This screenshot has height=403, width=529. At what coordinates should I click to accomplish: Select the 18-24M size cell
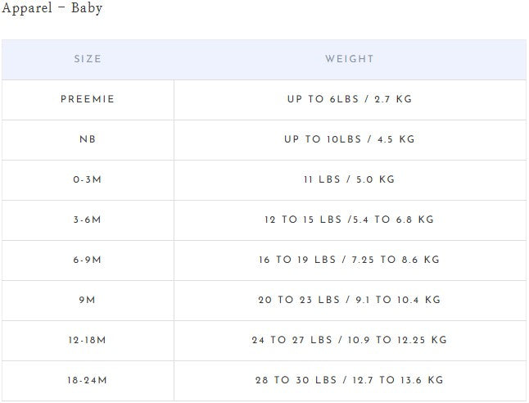88,380
